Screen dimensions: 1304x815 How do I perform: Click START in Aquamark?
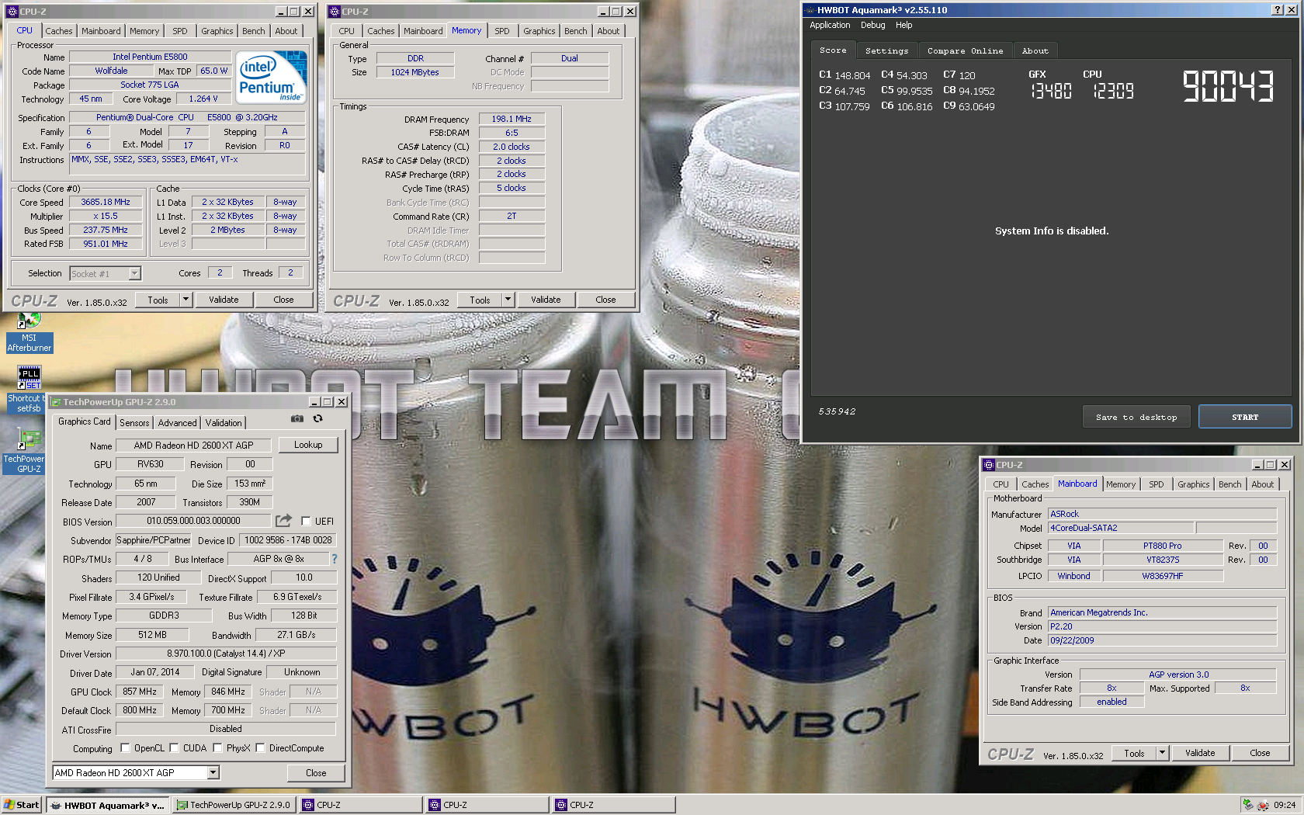coord(1245,417)
